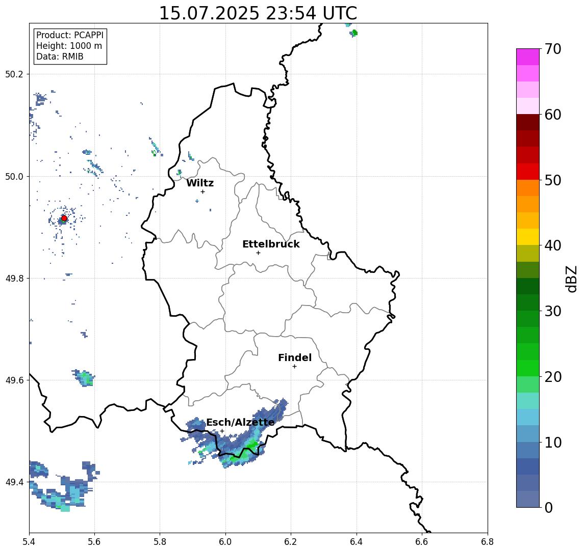Click the Findel station label
Image resolution: width=584 pixels, height=552 pixels.
[x=295, y=357]
